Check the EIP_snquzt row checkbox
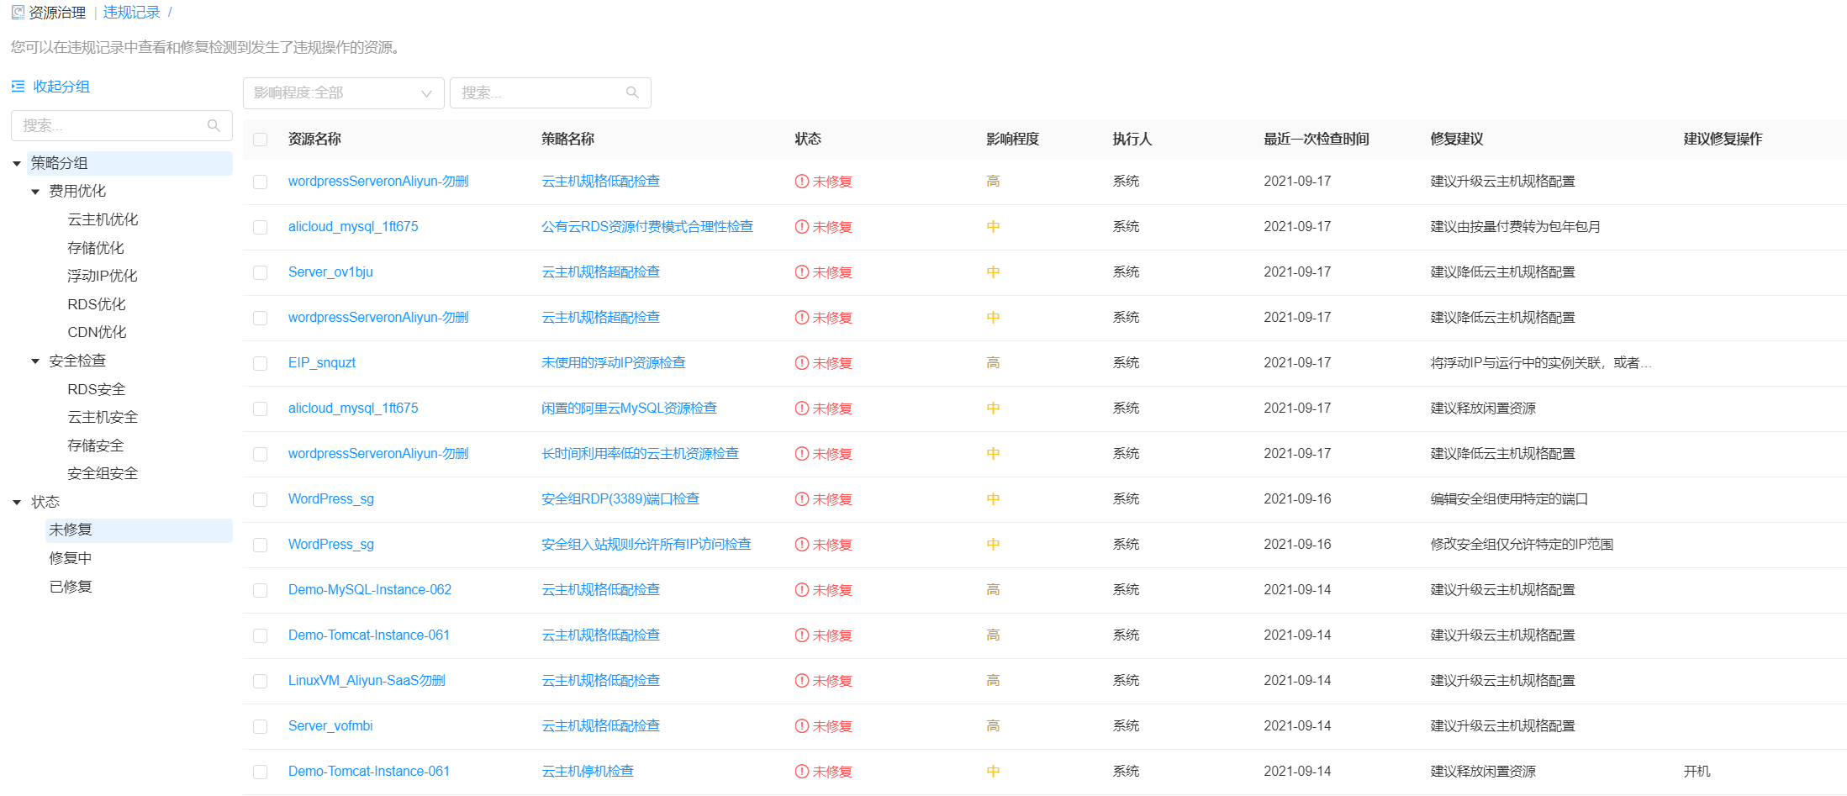Image resolution: width=1847 pixels, height=796 pixels. pos(261,363)
